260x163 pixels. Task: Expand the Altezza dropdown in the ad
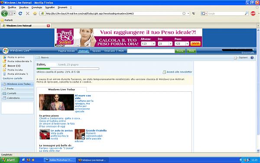[x=153, y=44]
